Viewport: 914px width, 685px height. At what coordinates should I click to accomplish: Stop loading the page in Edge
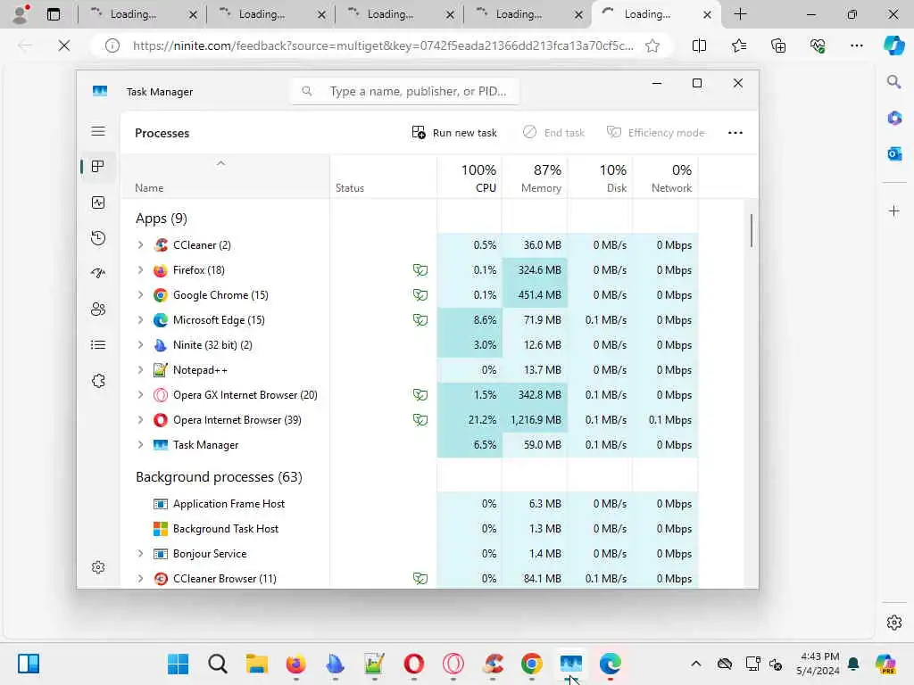[64, 45]
